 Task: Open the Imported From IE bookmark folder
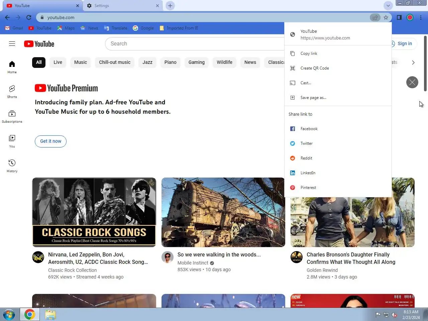click(179, 28)
